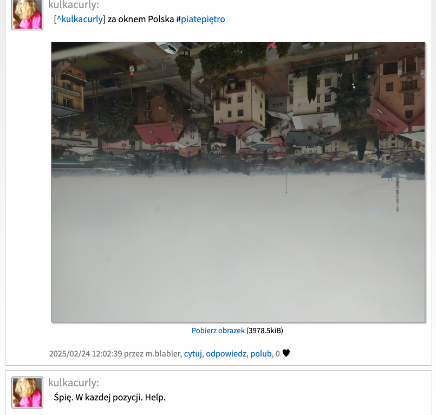Click the "przez m.blabler" client label
The width and height of the screenshot is (436, 415).
pyautogui.click(x=152, y=354)
